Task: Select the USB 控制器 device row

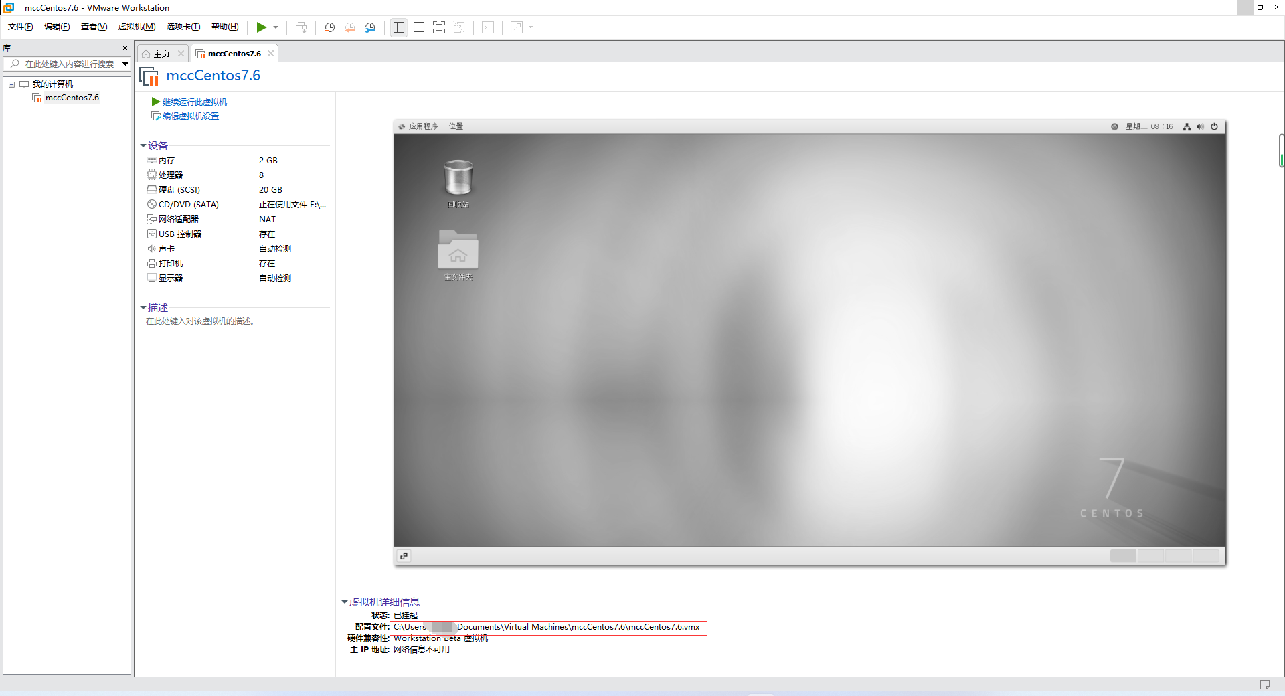Action: 237,234
